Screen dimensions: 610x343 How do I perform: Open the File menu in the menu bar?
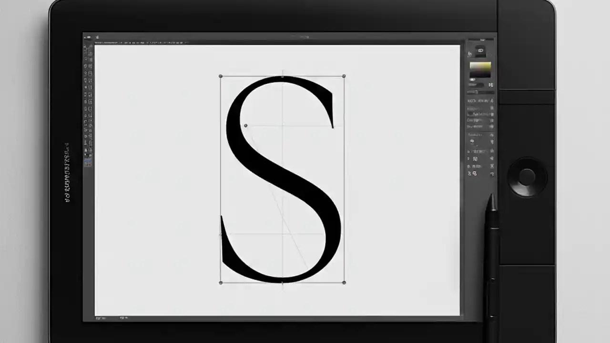click(x=98, y=37)
